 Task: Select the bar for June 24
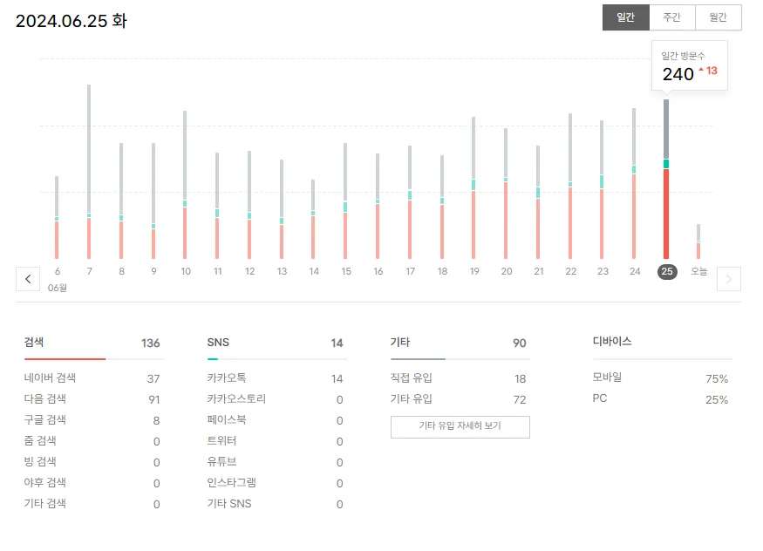634,183
